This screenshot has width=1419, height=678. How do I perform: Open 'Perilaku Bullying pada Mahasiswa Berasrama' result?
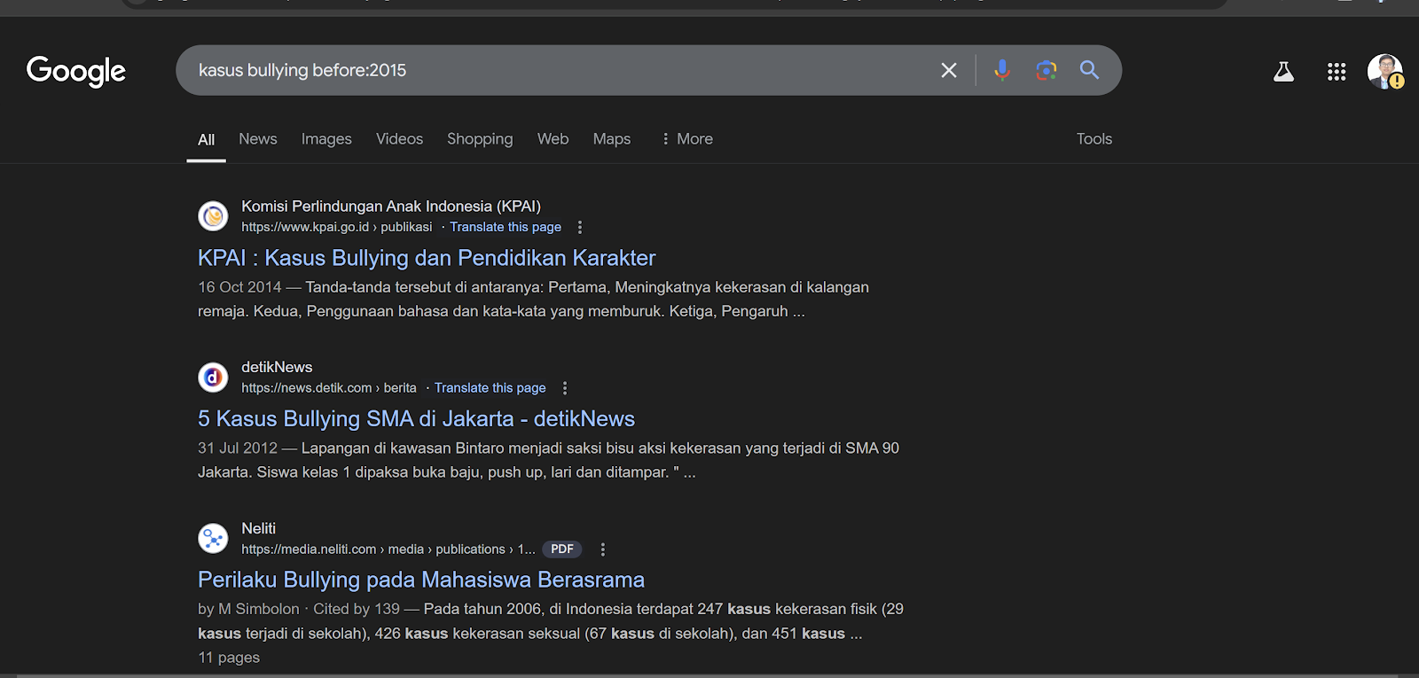[x=420, y=580]
